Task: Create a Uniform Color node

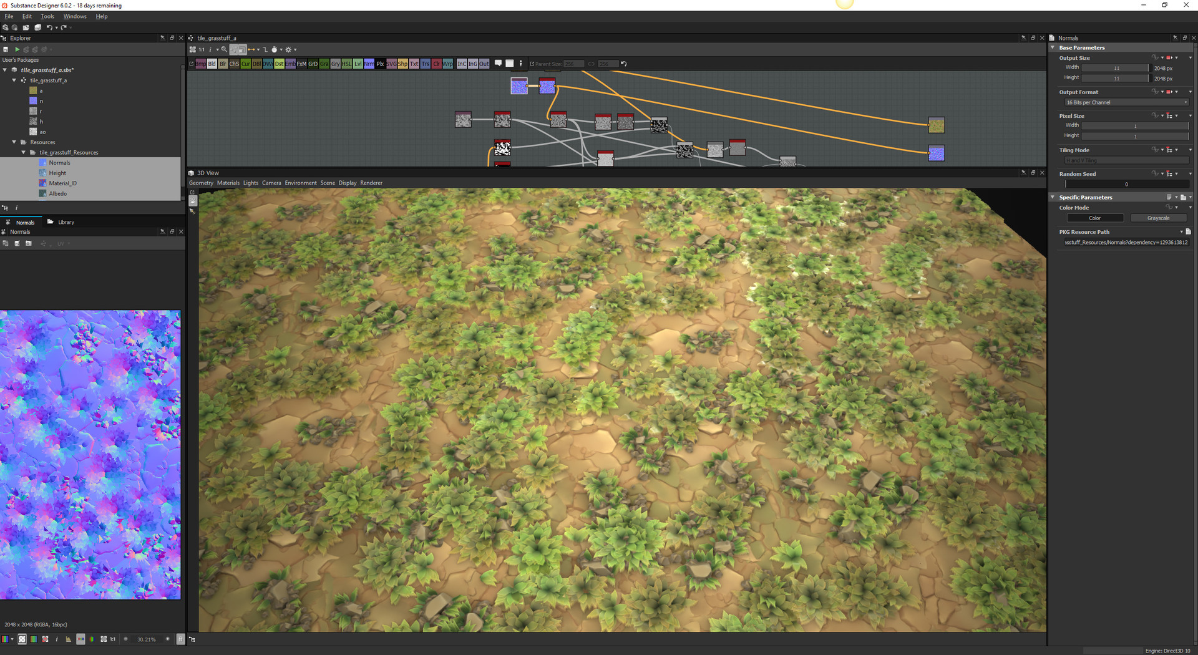Action: (x=436, y=63)
